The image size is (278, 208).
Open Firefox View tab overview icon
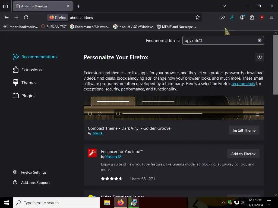coord(5,6)
